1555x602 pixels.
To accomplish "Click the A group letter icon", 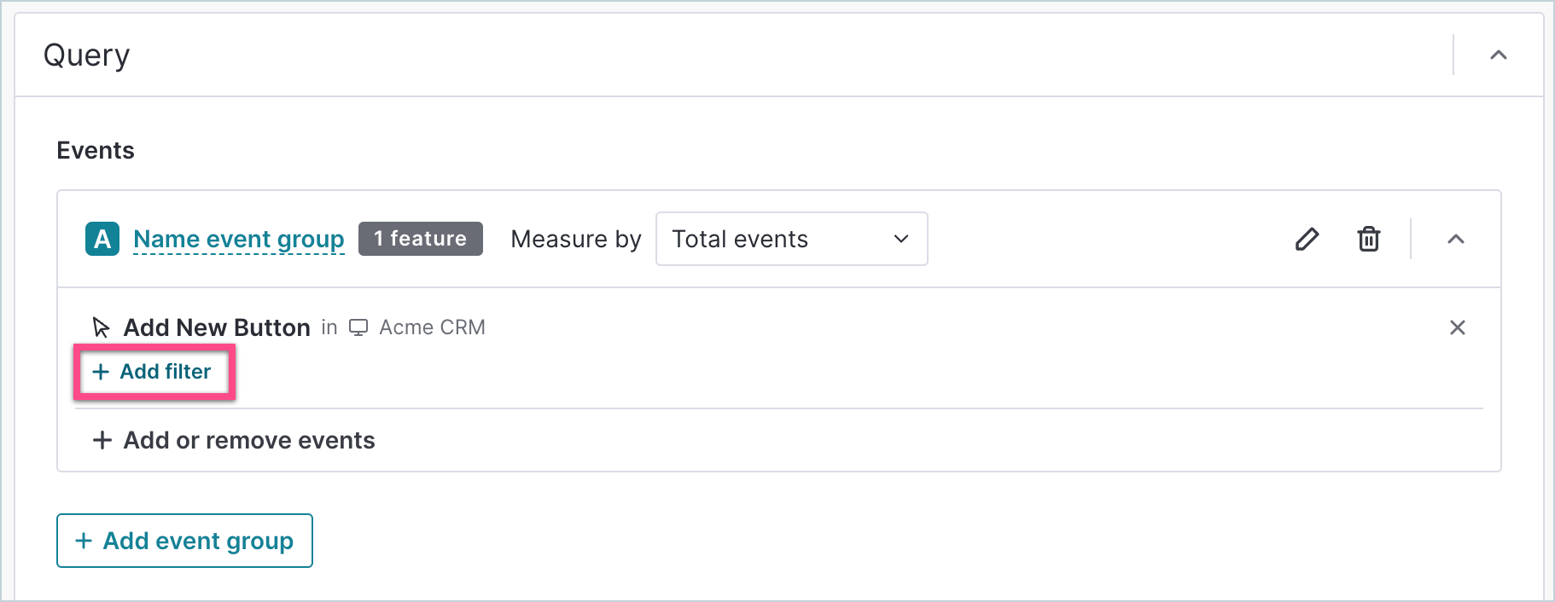I will (x=102, y=239).
